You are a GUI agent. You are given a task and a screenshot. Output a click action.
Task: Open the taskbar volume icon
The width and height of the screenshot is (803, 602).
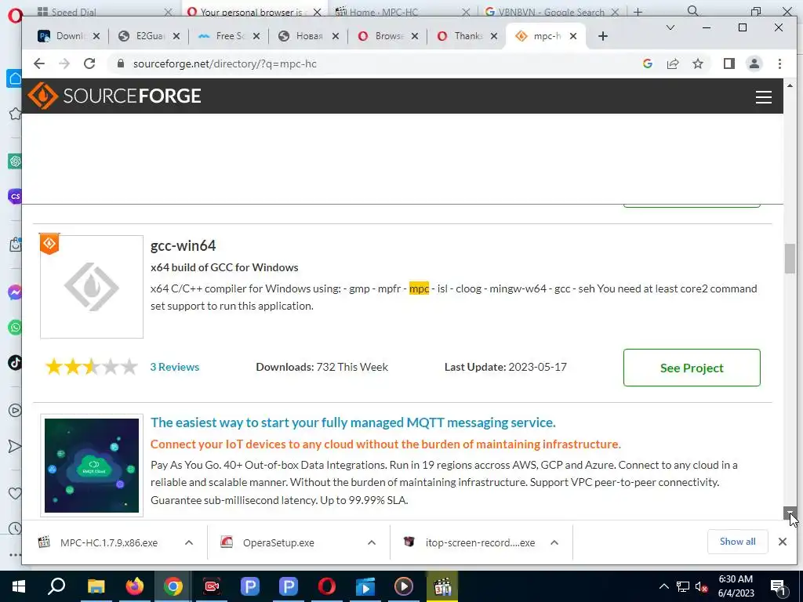[701, 586]
